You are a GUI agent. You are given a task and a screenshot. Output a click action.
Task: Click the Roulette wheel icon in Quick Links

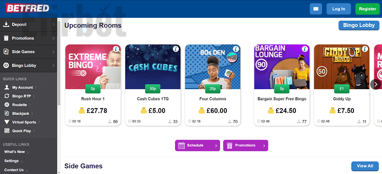[x=7, y=105]
